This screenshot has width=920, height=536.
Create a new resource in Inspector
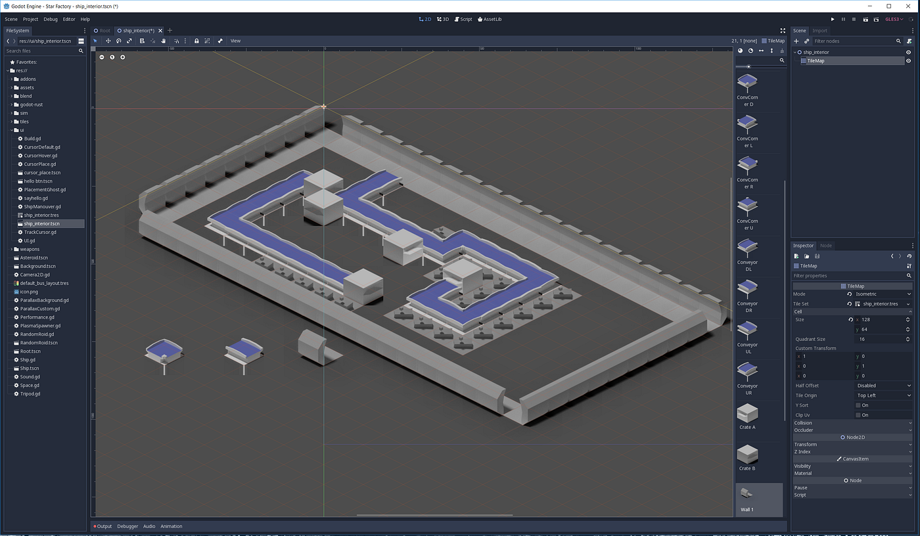point(796,256)
